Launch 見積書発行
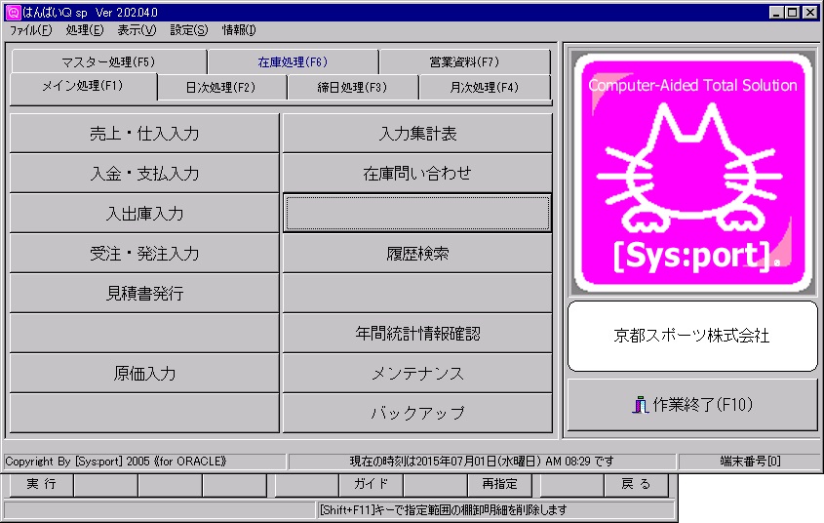This screenshot has height=523, width=824. coord(144,294)
